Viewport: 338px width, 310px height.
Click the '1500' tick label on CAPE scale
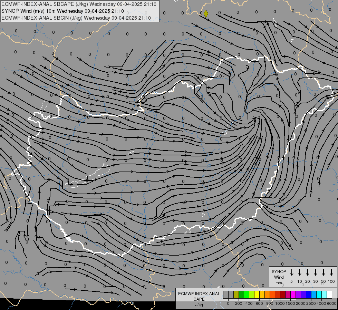[x=290, y=303]
